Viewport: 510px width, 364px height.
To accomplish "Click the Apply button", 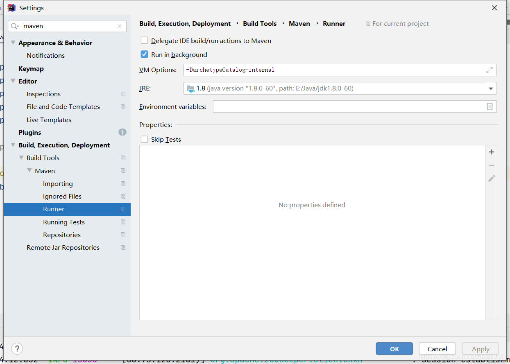I will [481, 349].
